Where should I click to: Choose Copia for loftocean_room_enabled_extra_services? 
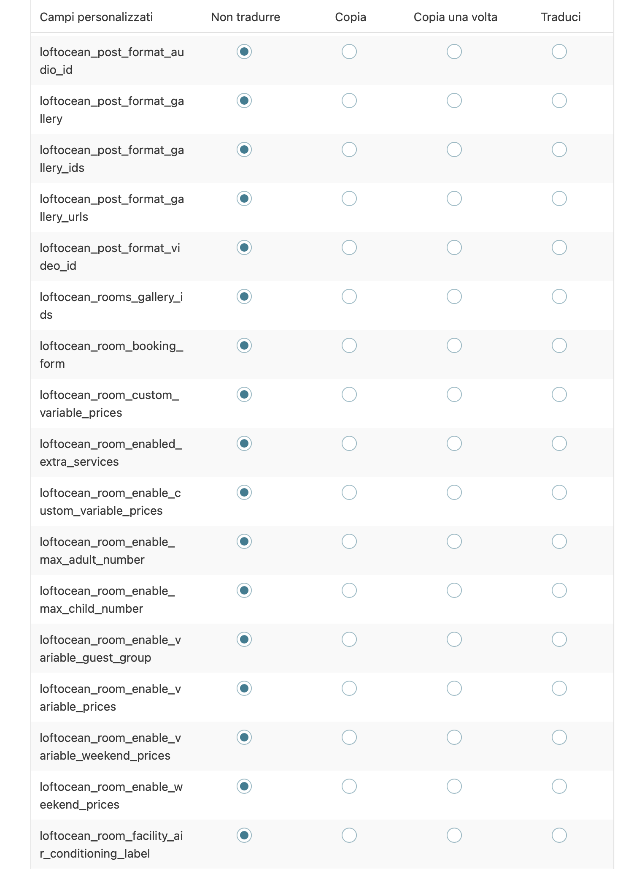pos(349,443)
